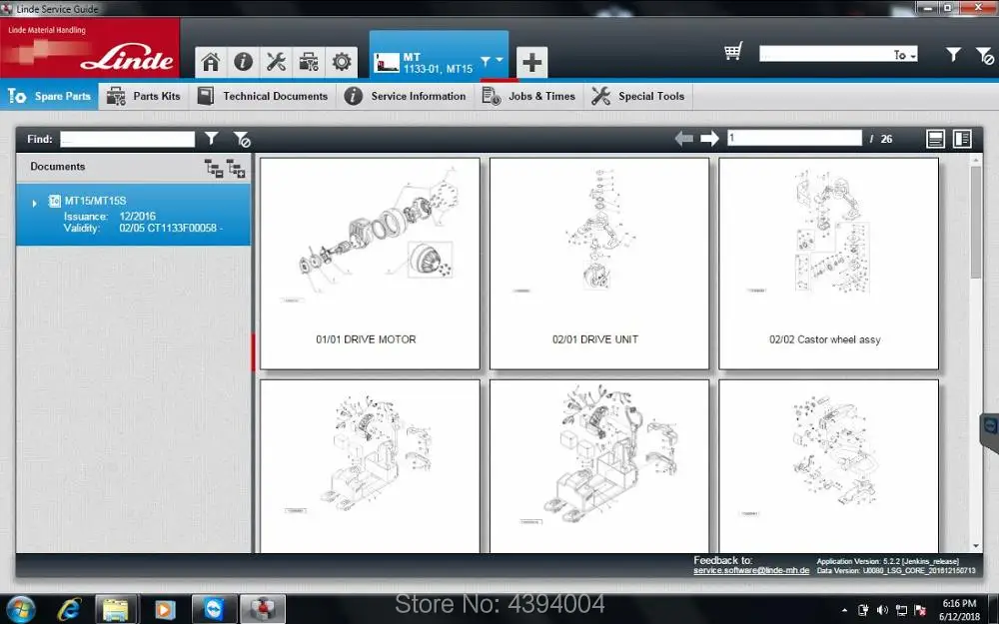Go to previous page arrow
The image size is (999, 624).
tap(684, 138)
